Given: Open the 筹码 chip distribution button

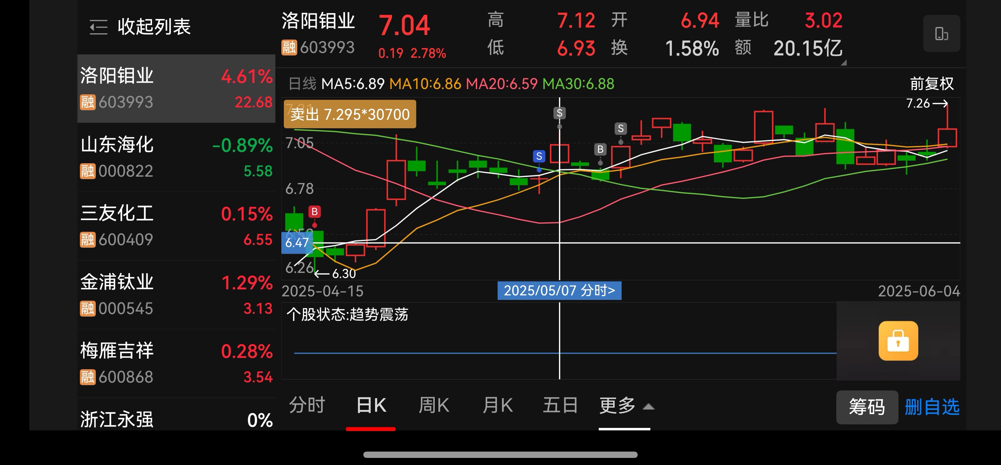Looking at the screenshot, I should tap(867, 407).
